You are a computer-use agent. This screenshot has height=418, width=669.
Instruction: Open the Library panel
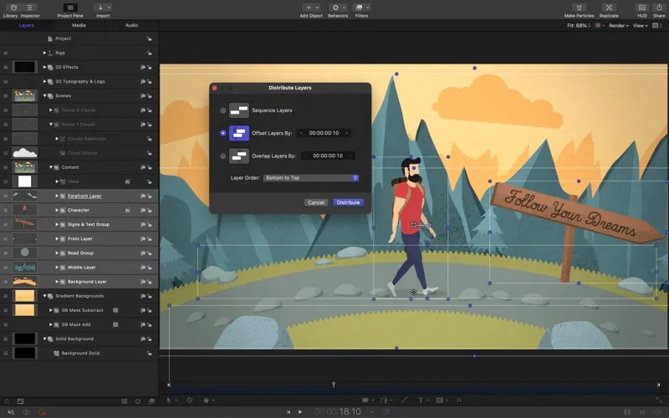click(13, 8)
